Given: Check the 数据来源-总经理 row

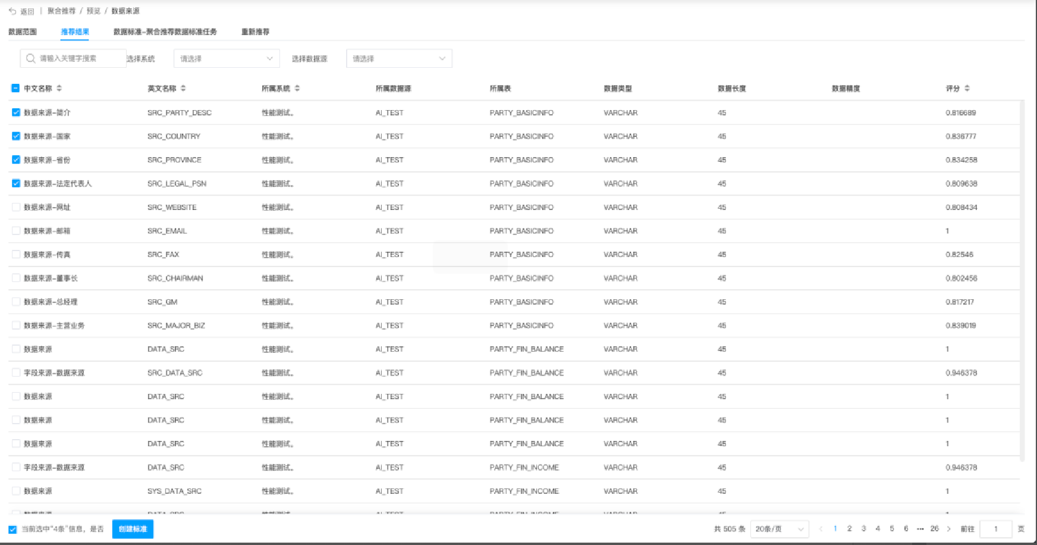Looking at the screenshot, I should pyautogui.click(x=16, y=302).
